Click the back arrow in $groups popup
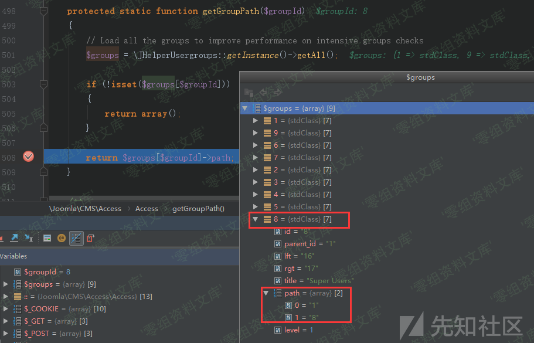This screenshot has height=343, width=534. (x=263, y=93)
